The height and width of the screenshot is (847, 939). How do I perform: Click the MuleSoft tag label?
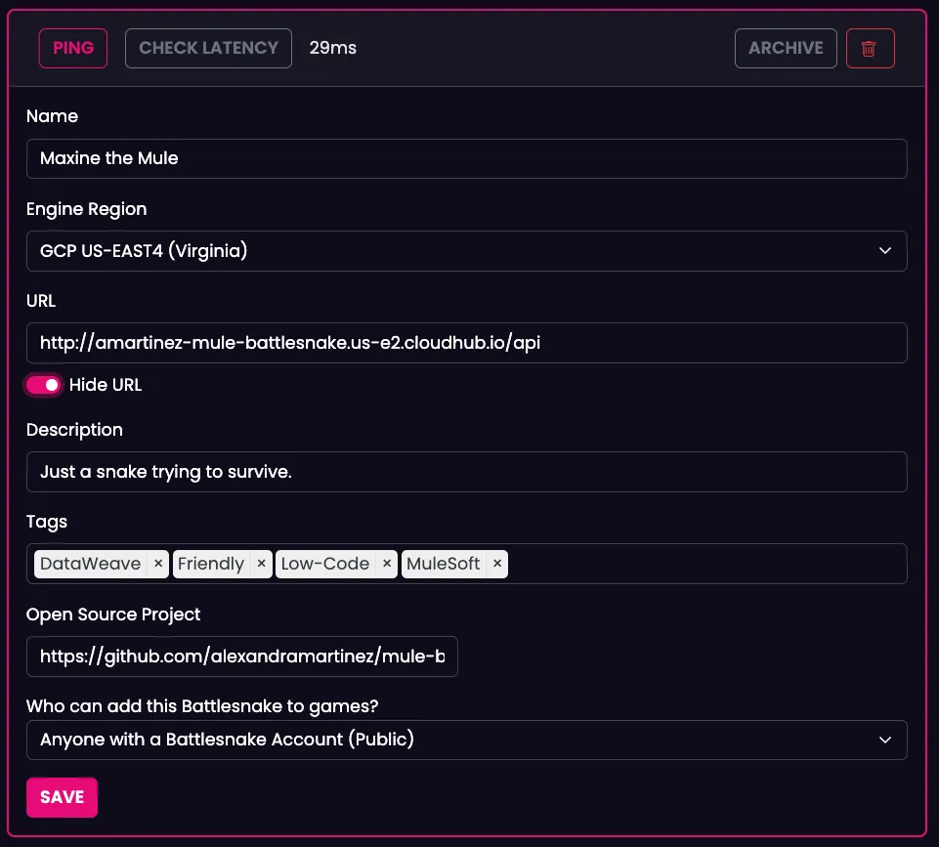(444, 564)
